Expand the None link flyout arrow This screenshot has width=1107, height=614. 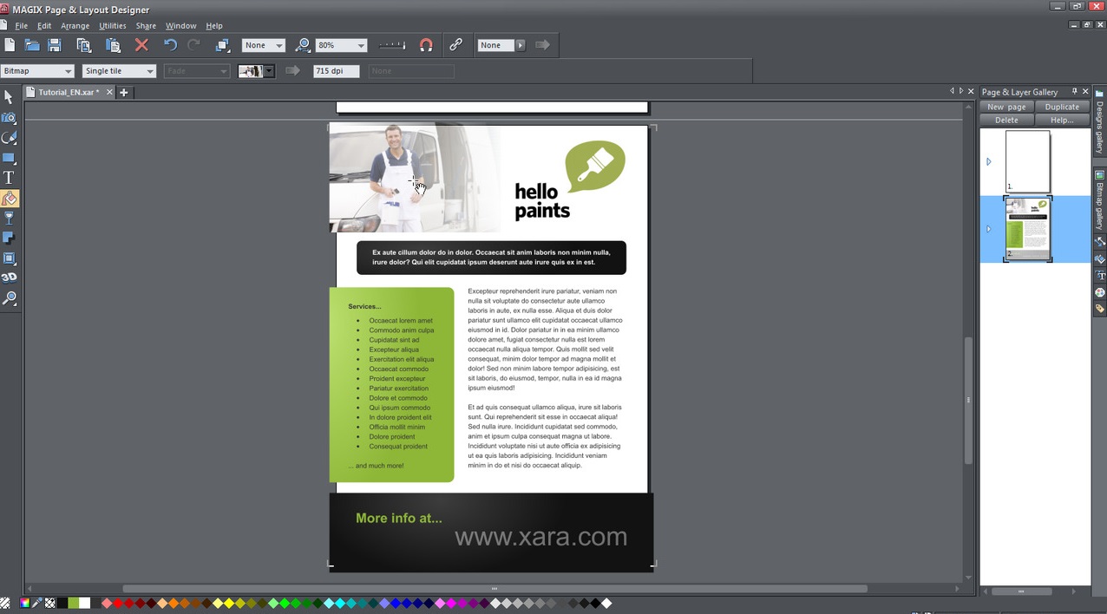click(x=521, y=45)
